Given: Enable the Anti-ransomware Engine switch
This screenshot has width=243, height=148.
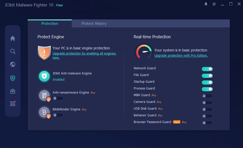Looking at the screenshot, I should [x=58, y=98].
